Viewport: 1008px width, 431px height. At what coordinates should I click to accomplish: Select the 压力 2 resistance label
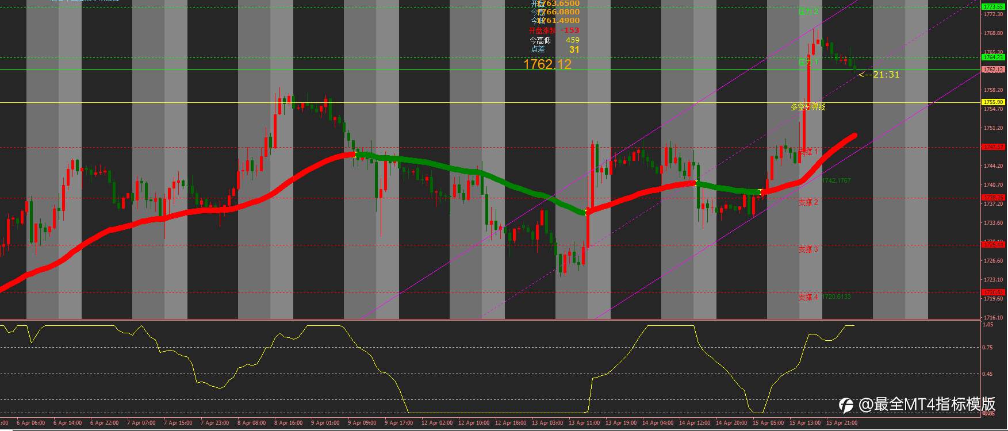pos(808,11)
